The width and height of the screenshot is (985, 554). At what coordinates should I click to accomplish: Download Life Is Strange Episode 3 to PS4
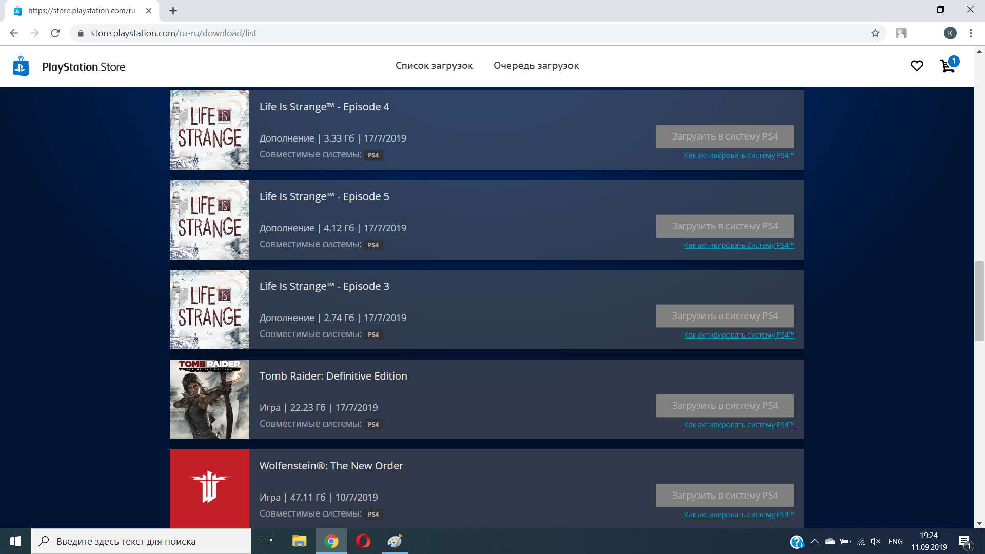pos(724,316)
